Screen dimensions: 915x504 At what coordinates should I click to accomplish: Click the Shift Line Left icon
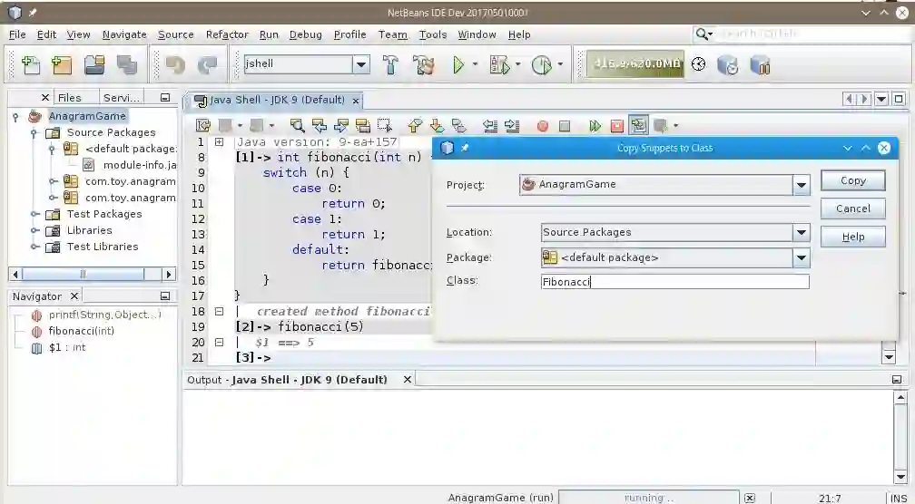point(490,125)
